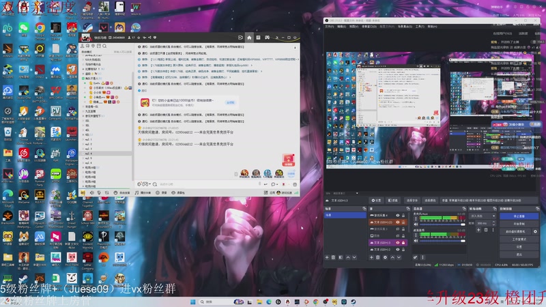Click 选择颜色 in OBS source toolbar

point(430,201)
